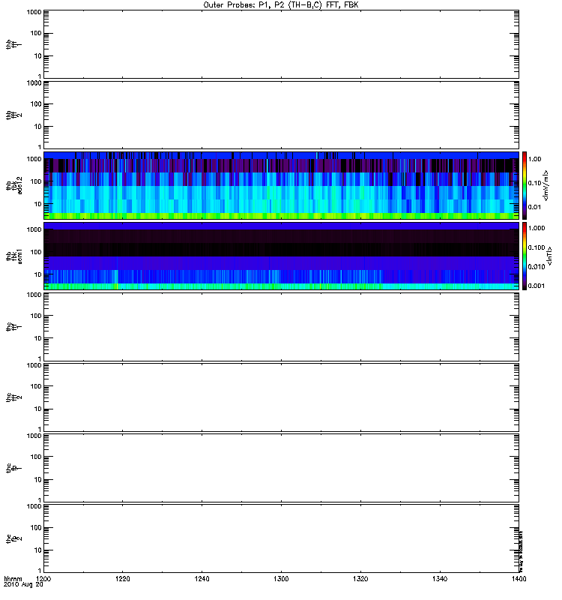Click the 0.010 tick on nT color bar
The width and height of the screenshot is (562, 600).
537,267
